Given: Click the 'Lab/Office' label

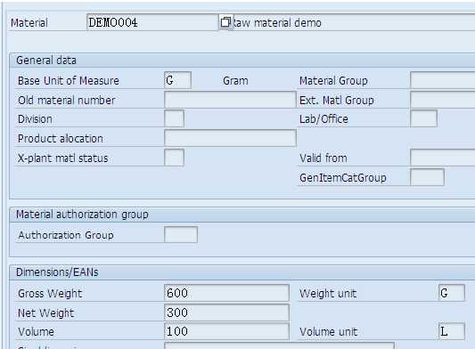Looking at the screenshot, I should tap(323, 119).
